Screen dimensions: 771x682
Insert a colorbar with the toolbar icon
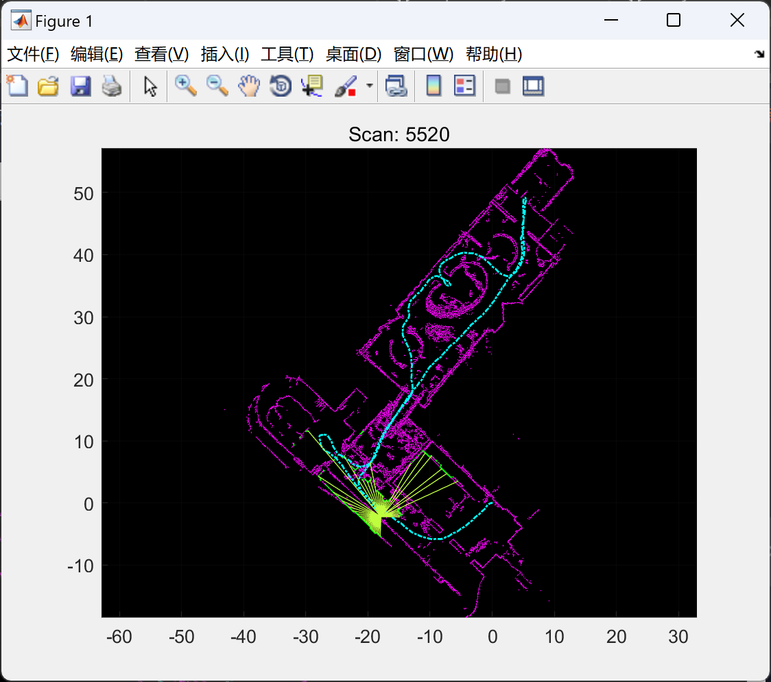[x=434, y=86]
